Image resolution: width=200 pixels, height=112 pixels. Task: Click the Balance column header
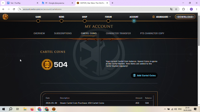[148, 98]
